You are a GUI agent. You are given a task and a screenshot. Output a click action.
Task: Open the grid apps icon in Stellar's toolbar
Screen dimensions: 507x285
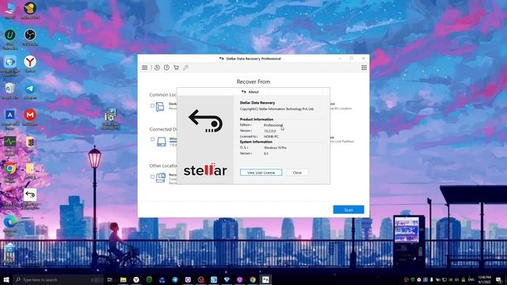(364, 67)
